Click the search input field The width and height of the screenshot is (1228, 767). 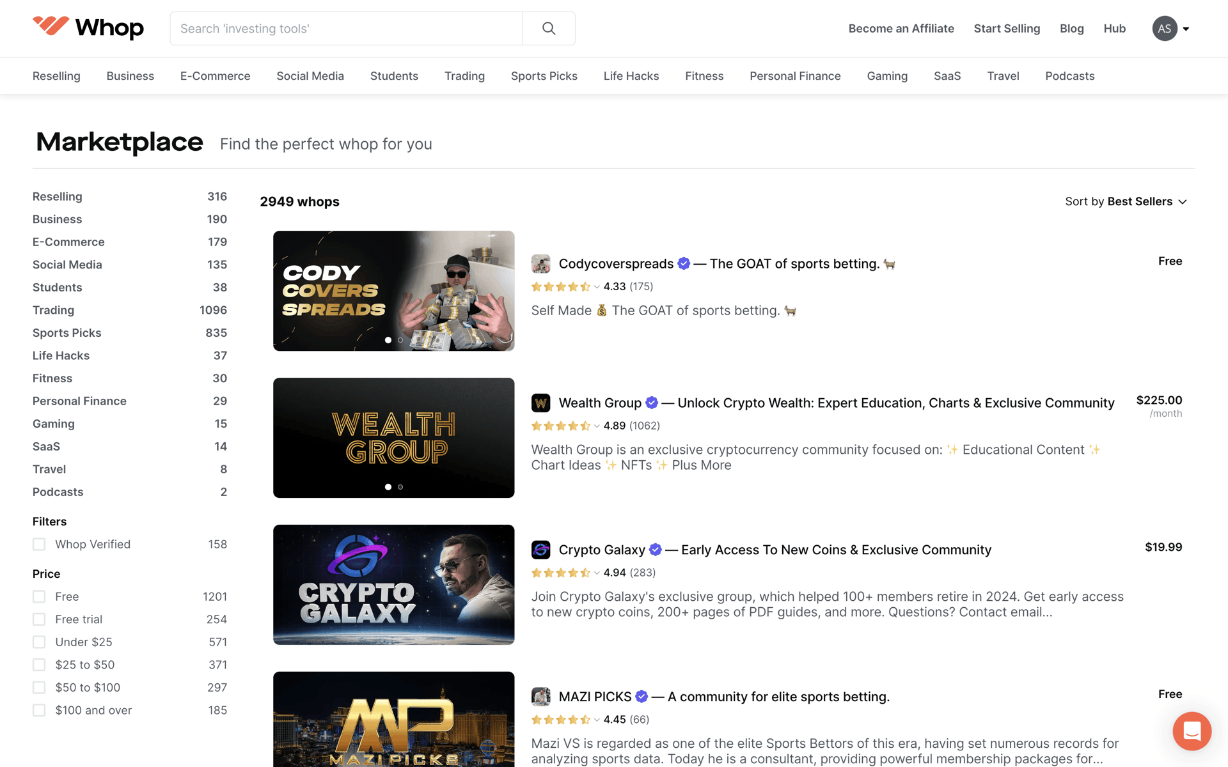point(346,28)
